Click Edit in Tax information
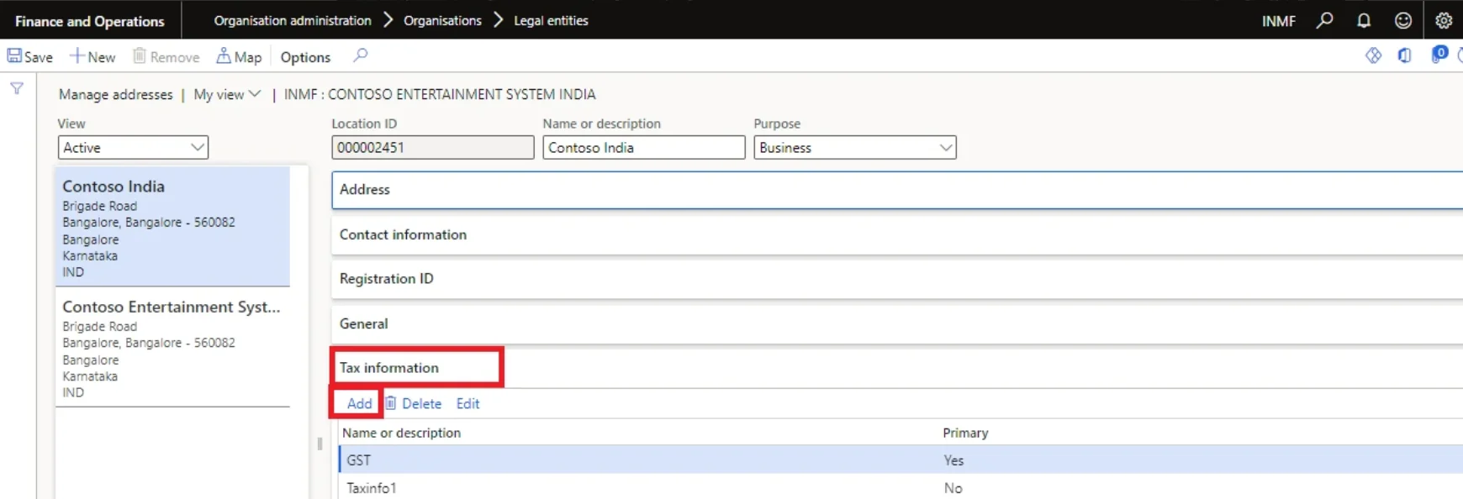The image size is (1463, 499). (467, 403)
